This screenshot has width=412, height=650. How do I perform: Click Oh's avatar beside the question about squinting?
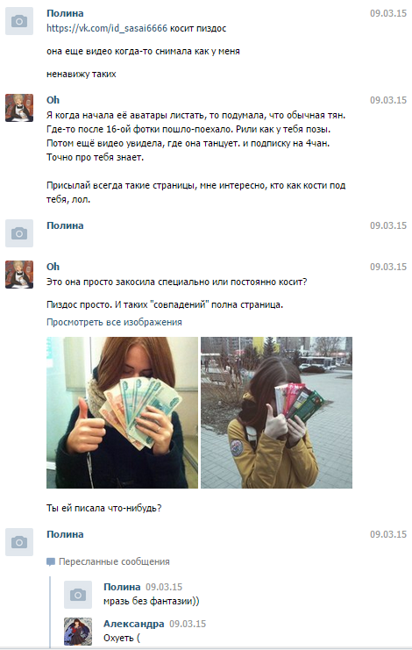pos(19,275)
